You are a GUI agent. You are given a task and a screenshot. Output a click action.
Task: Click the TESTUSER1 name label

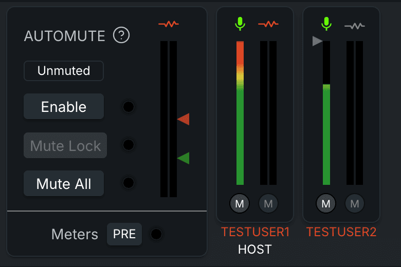click(x=255, y=232)
